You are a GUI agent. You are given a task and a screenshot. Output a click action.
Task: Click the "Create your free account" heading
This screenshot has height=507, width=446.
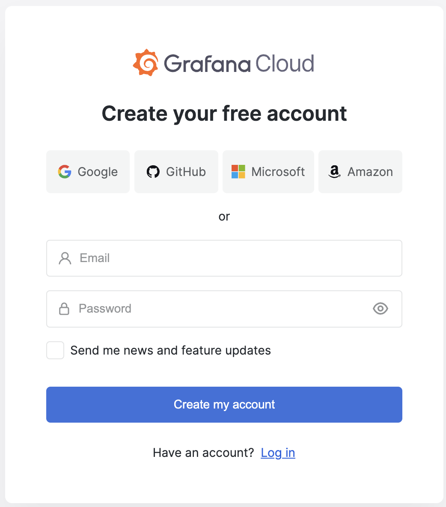[x=224, y=113]
